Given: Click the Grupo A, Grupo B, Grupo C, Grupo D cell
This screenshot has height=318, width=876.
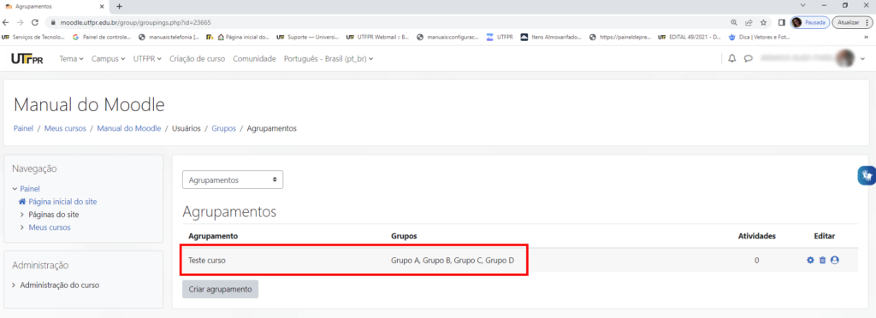Looking at the screenshot, I should point(453,260).
